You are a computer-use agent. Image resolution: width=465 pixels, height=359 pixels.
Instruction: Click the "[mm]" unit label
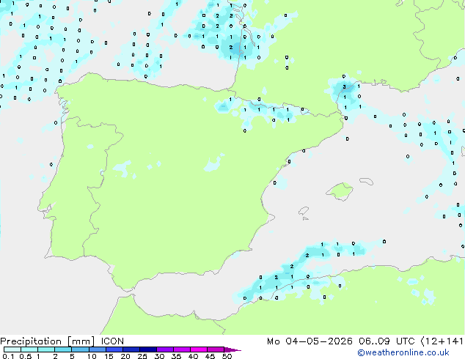(81, 341)
